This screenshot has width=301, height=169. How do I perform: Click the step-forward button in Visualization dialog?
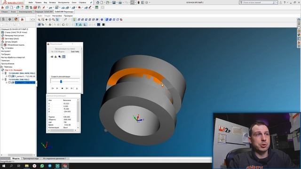click(67, 88)
